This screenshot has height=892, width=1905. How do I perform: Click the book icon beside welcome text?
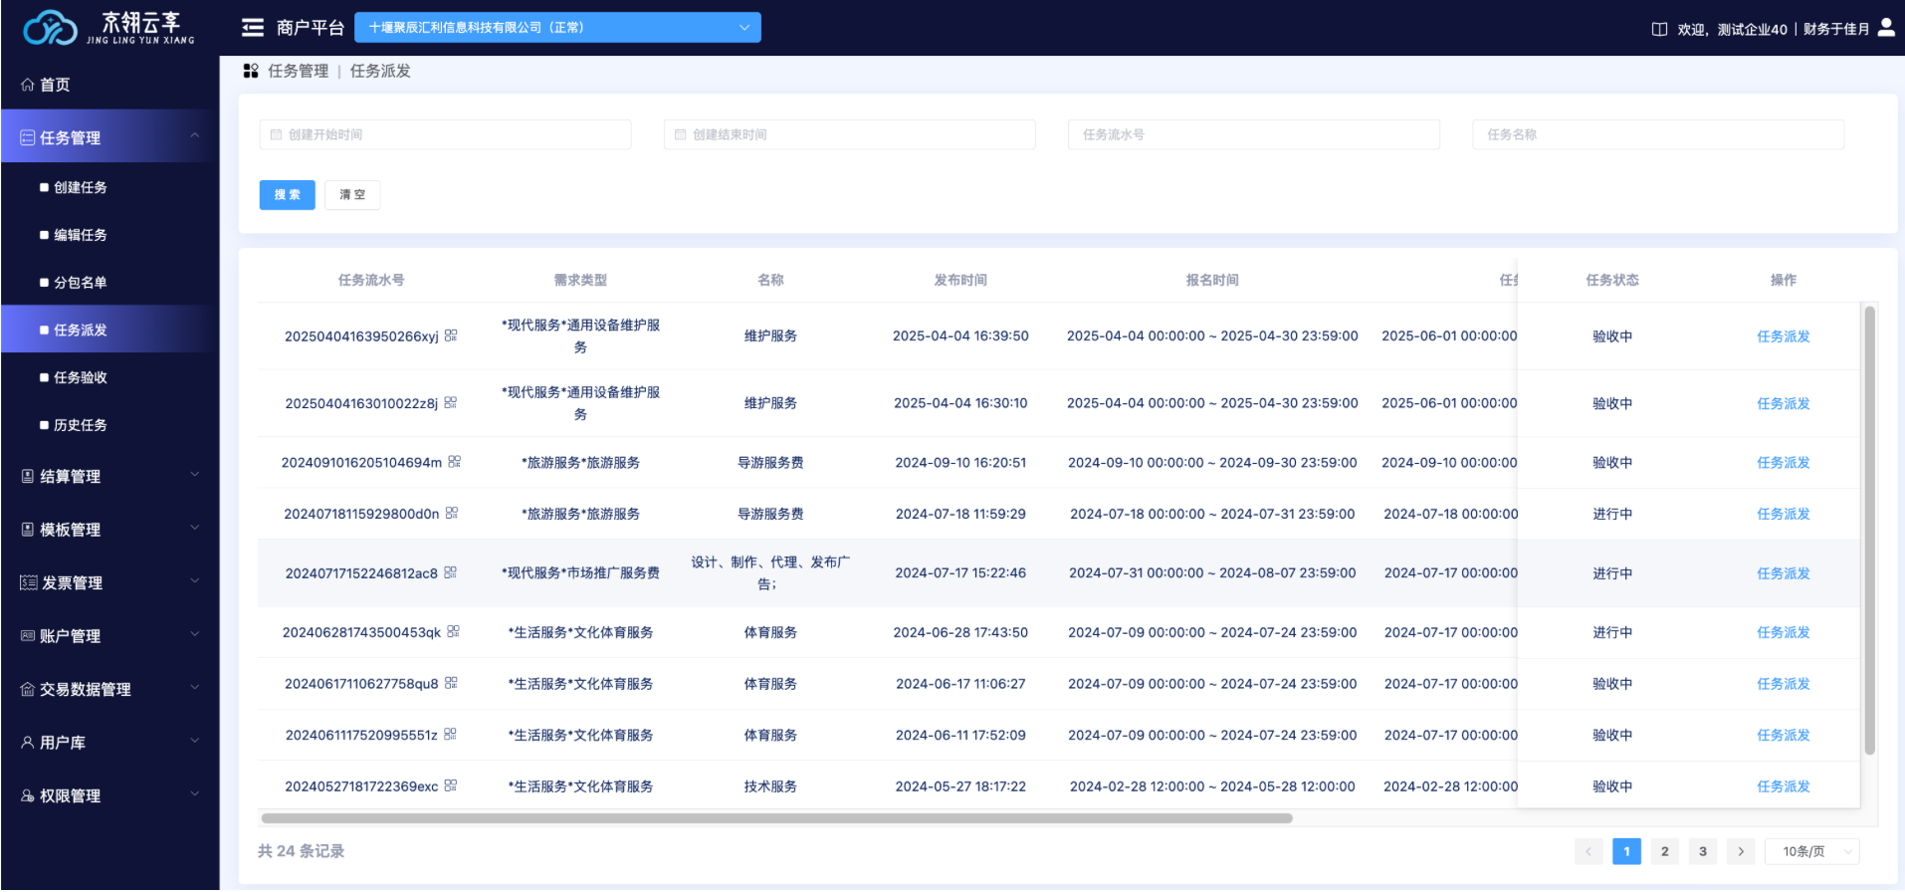tap(1659, 29)
